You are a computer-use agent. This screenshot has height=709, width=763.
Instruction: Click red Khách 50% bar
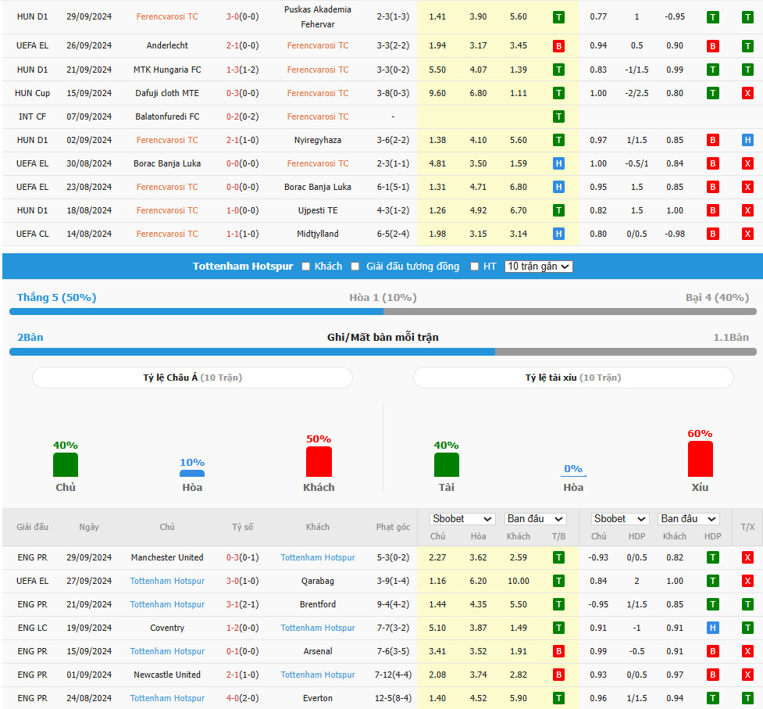pyautogui.click(x=319, y=462)
